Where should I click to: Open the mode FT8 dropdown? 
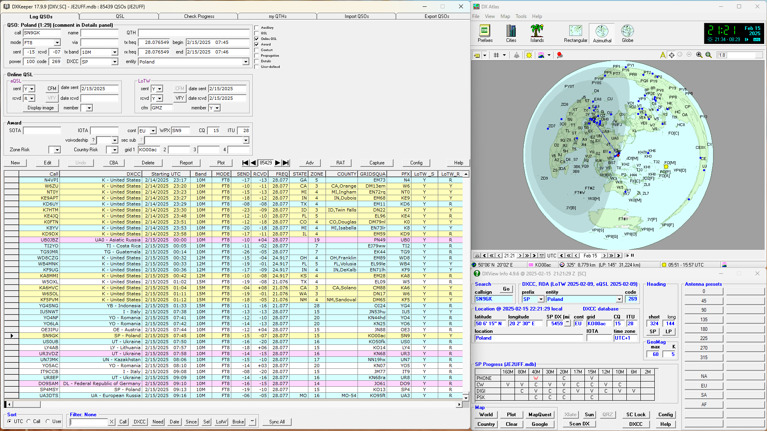tap(57, 43)
